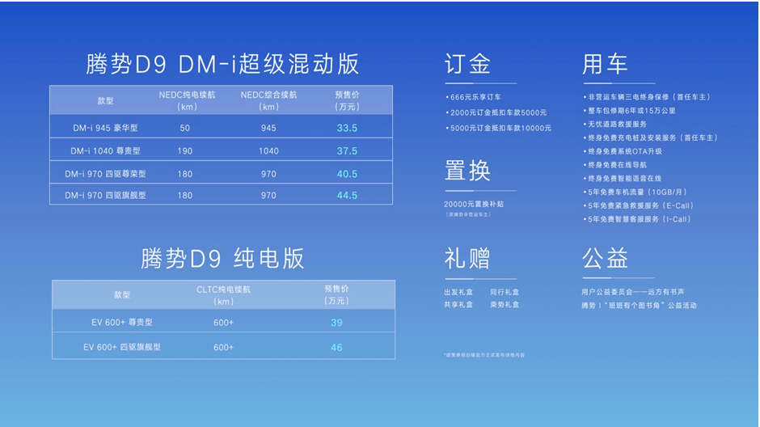Click the "50" pure-electric range value
Viewport: 760px width, 427px height.
184,128
